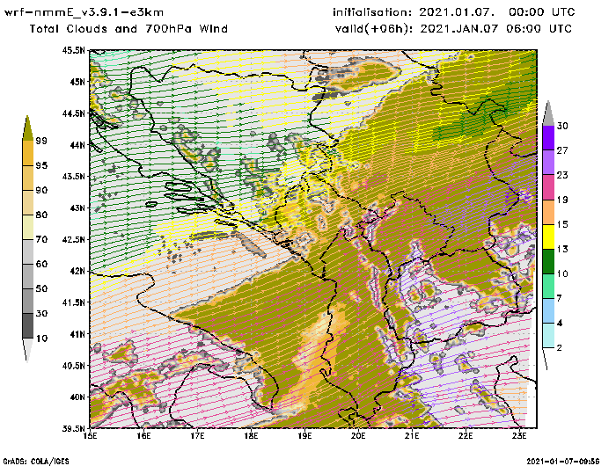The image size is (616, 466).
Task: Pick the pale cyan wind swatch between 2 and 4
Action: (548, 336)
